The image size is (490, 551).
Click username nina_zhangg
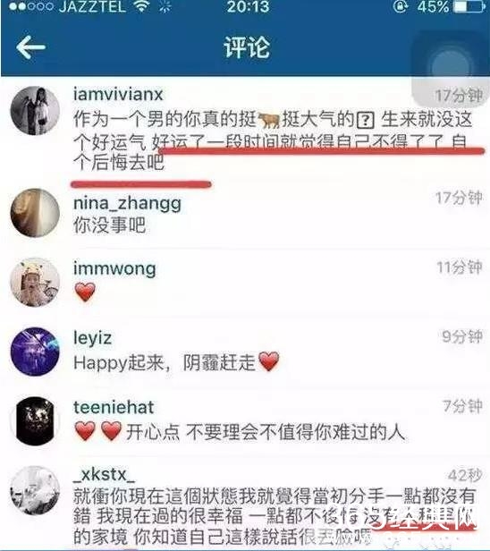[x=127, y=204]
